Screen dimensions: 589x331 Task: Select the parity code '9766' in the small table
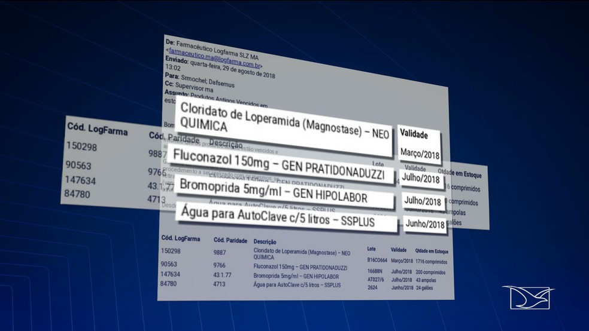[x=219, y=265]
